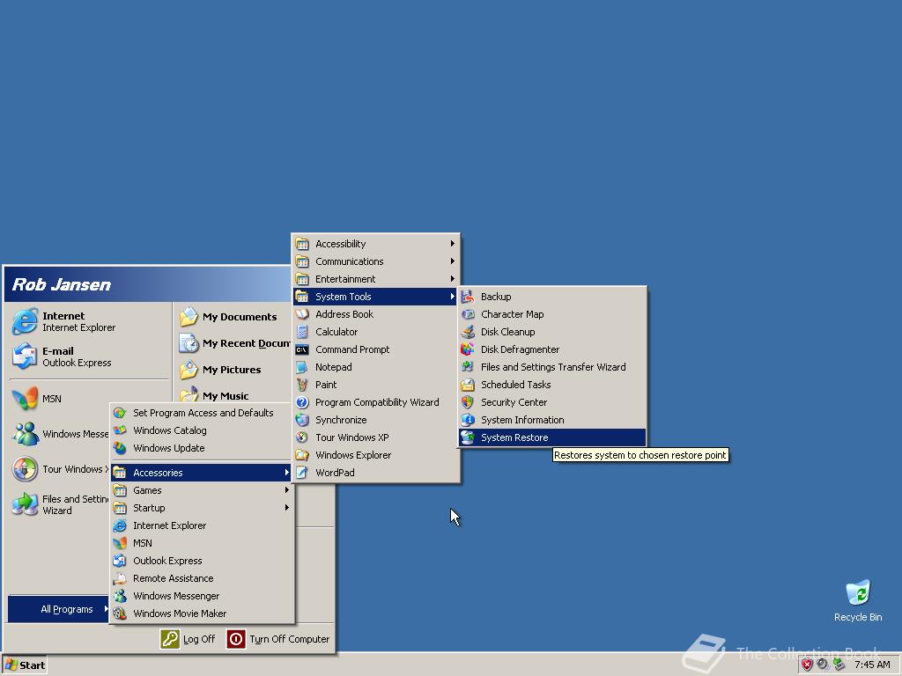Expand the System Tools submenu
The image size is (902, 676).
click(x=375, y=297)
